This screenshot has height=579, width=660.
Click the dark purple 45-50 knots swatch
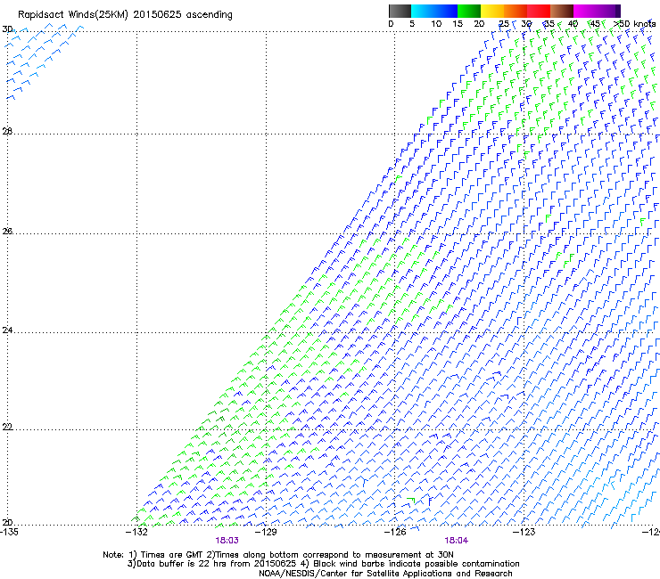(x=608, y=11)
